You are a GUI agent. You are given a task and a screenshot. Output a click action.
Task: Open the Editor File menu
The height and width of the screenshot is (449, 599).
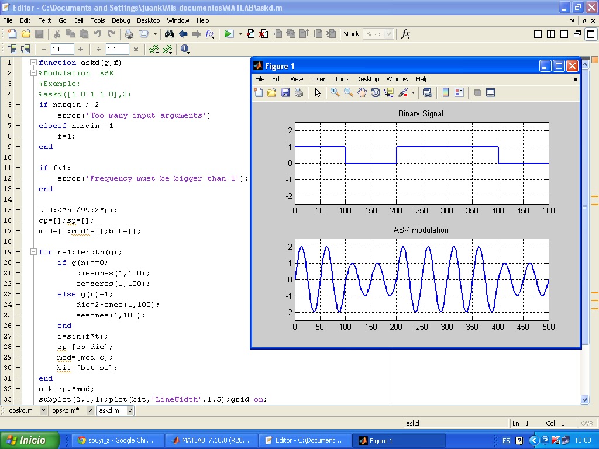8,20
